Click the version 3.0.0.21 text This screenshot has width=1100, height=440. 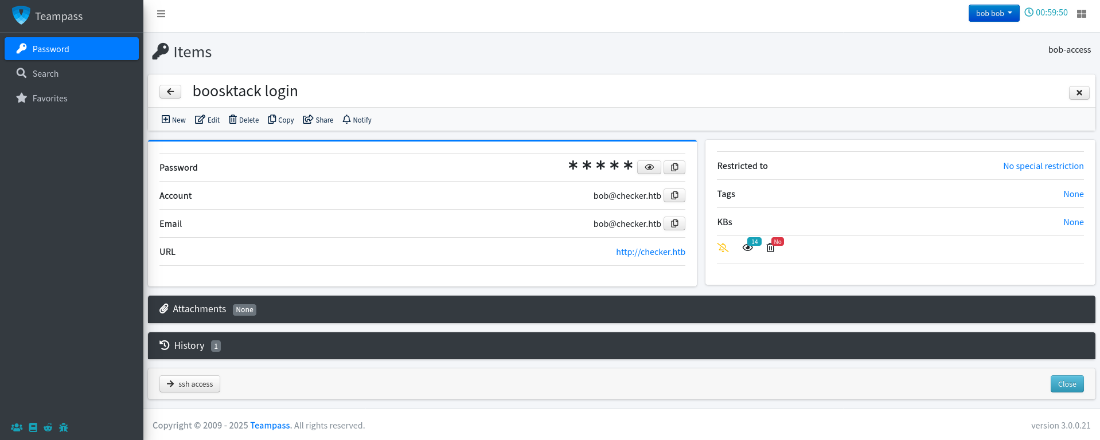click(x=1061, y=425)
